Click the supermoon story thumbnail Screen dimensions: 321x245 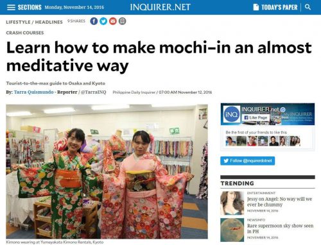coord(232,230)
